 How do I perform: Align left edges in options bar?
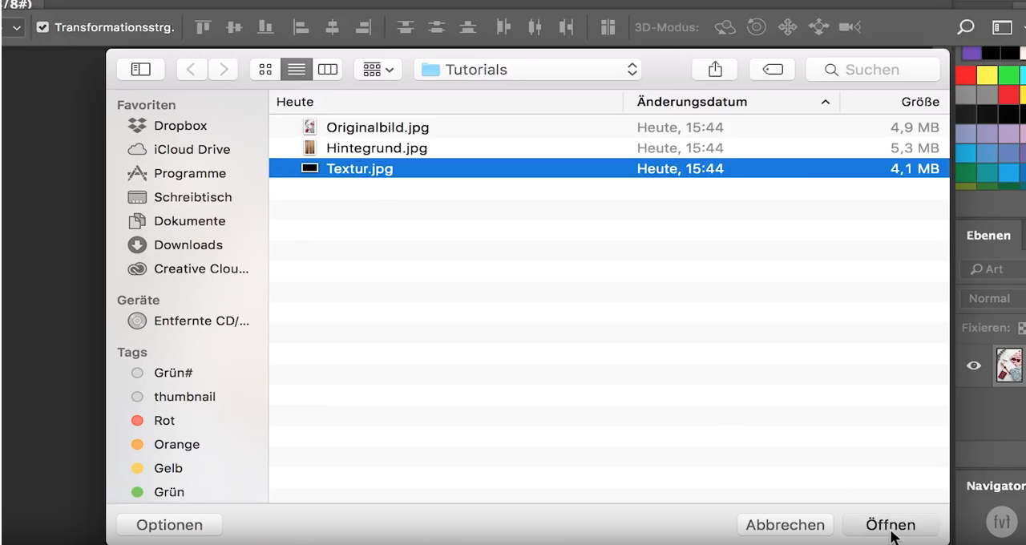point(301,27)
